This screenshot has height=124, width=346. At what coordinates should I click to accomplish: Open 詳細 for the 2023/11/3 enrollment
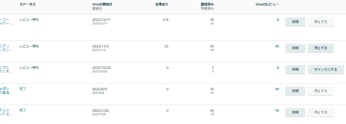click(x=295, y=48)
